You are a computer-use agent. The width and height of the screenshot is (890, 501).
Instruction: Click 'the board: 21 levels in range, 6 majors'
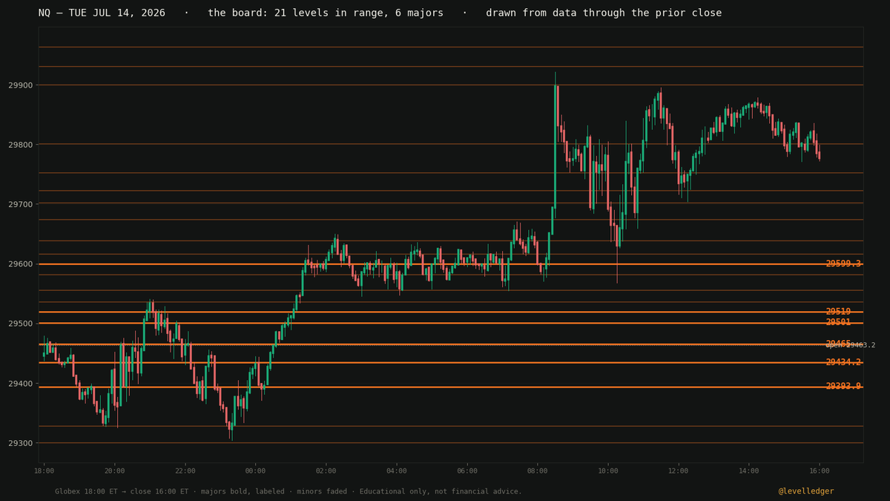pos(326,13)
